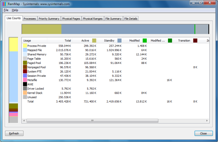Click the Kernel Stack orange swatch
218x142 pixels.
click(x=25, y=93)
